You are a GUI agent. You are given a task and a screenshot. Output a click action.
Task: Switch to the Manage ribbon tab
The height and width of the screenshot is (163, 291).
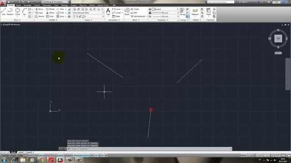(65, 5)
